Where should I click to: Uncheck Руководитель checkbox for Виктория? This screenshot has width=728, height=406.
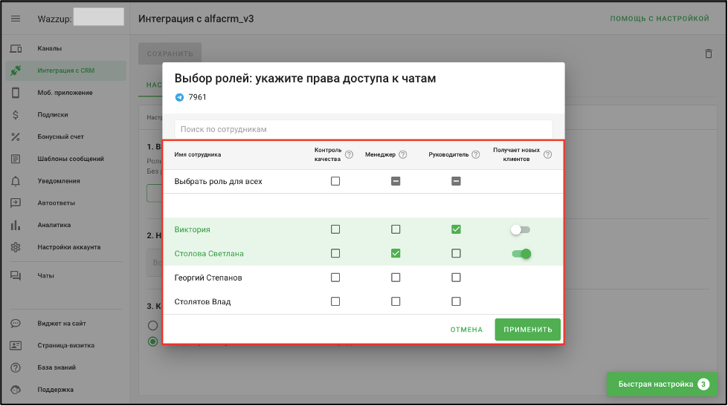coord(456,229)
